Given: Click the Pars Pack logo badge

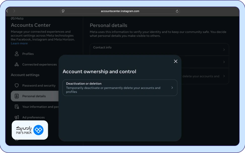Looking at the screenshot, I should point(30,130).
